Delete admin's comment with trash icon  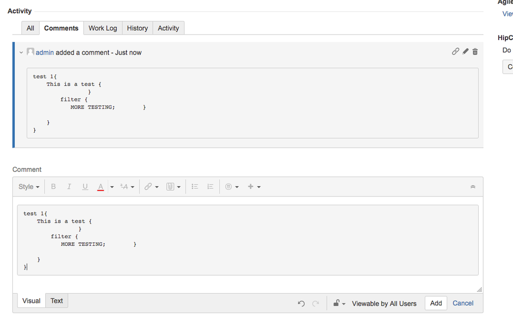coord(475,51)
